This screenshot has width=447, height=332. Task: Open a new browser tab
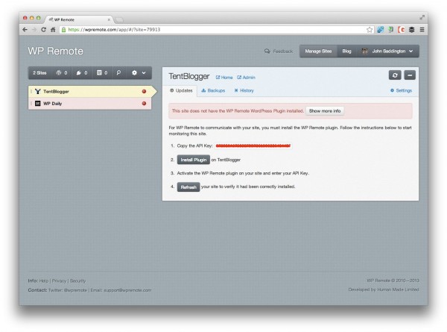[x=119, y=19]
